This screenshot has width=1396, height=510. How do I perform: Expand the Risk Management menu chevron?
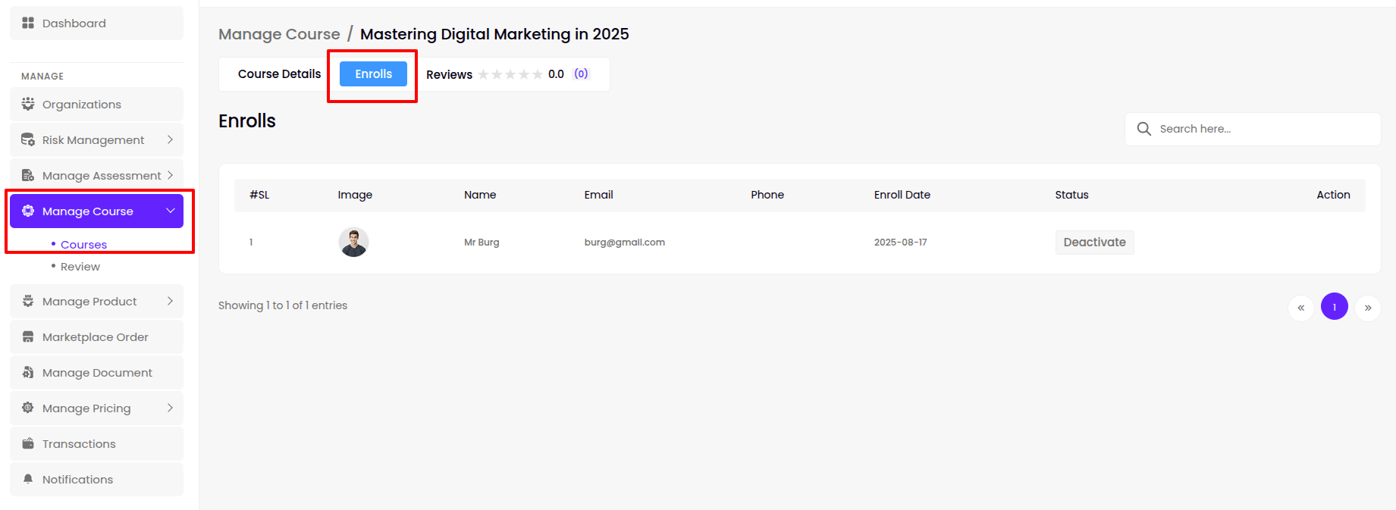(170, 139)
